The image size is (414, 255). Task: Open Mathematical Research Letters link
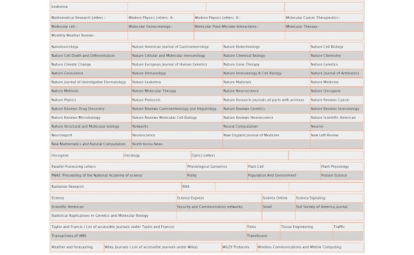tap(78, 17)
